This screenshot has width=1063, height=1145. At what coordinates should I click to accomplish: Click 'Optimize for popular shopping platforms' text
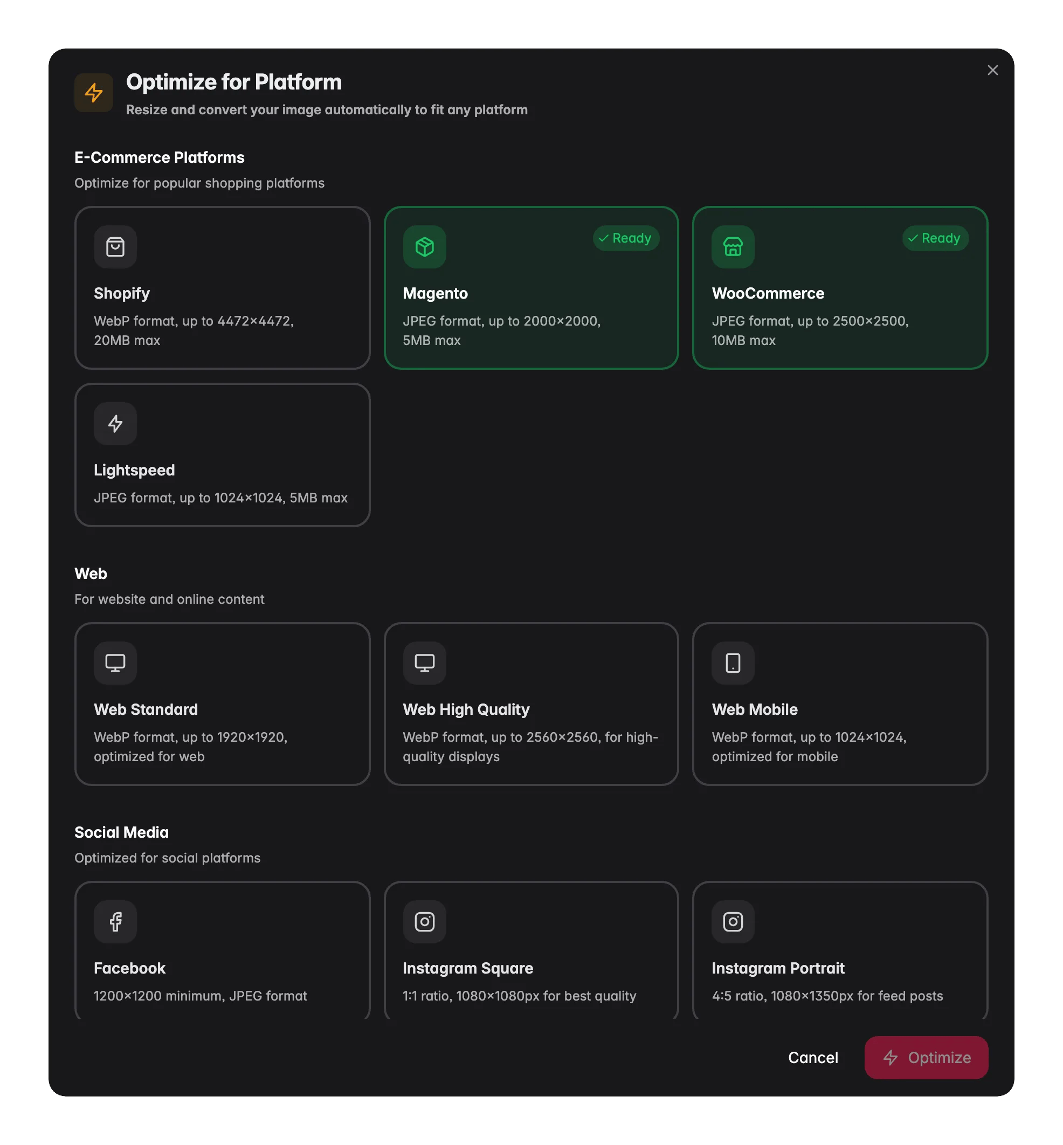tap(199, 183)
